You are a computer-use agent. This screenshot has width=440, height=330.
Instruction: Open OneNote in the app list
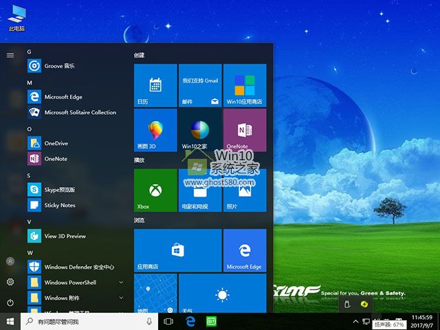pyautogui.click(x=76, y=159)
